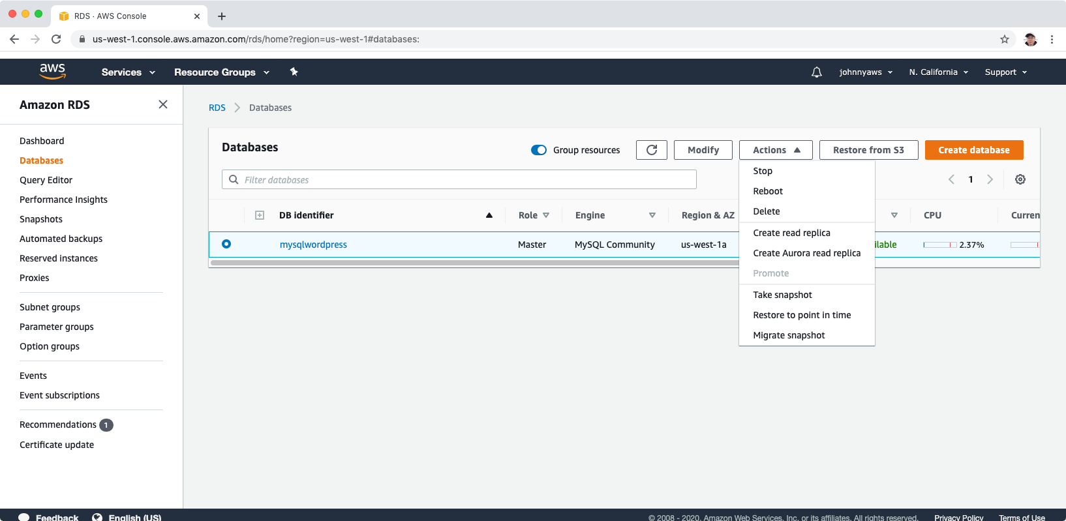Toggle the Group resources switch
This screenshot has width=1066, height=521.
tap(539, 150)
